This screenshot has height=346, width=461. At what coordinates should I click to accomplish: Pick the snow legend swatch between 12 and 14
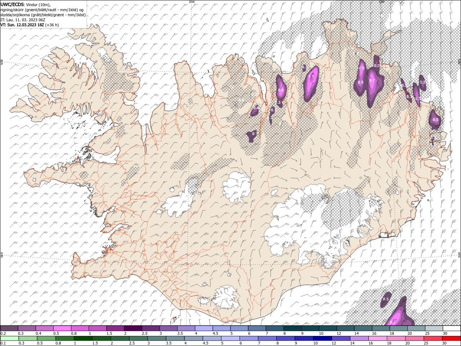tap(346, 328)
